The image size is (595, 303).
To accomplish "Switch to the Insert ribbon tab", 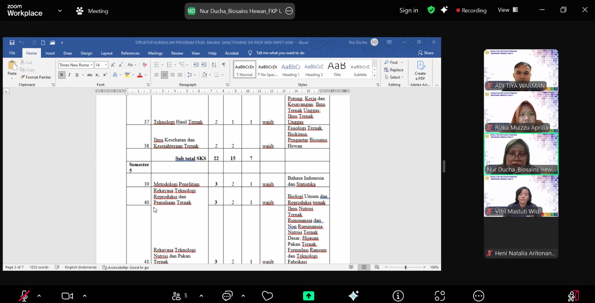I will (50, 53).
